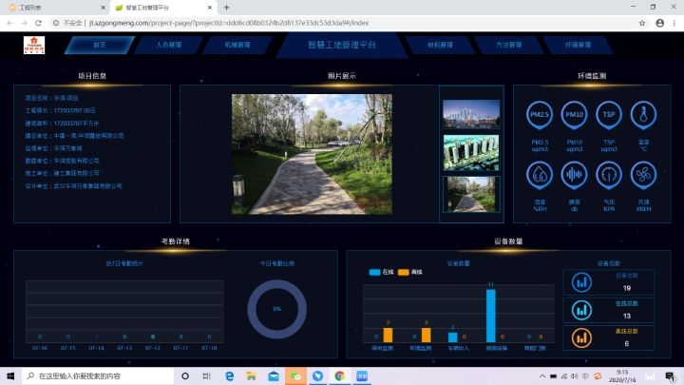684x385 pixels.
Task: Click the PM2.5 monitoring icon
Action: 540,115
